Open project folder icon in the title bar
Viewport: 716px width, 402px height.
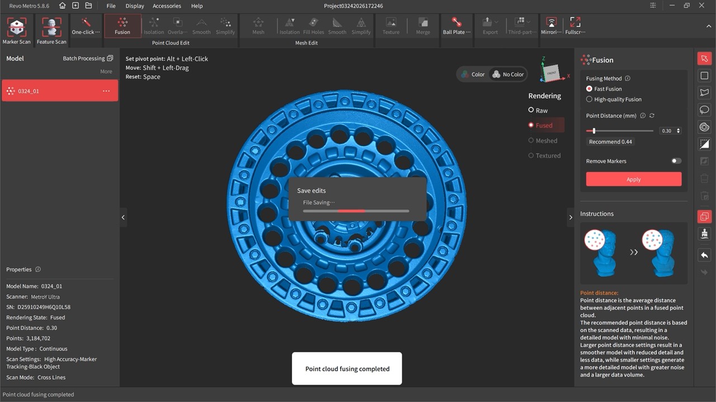[x=88, y=6]
